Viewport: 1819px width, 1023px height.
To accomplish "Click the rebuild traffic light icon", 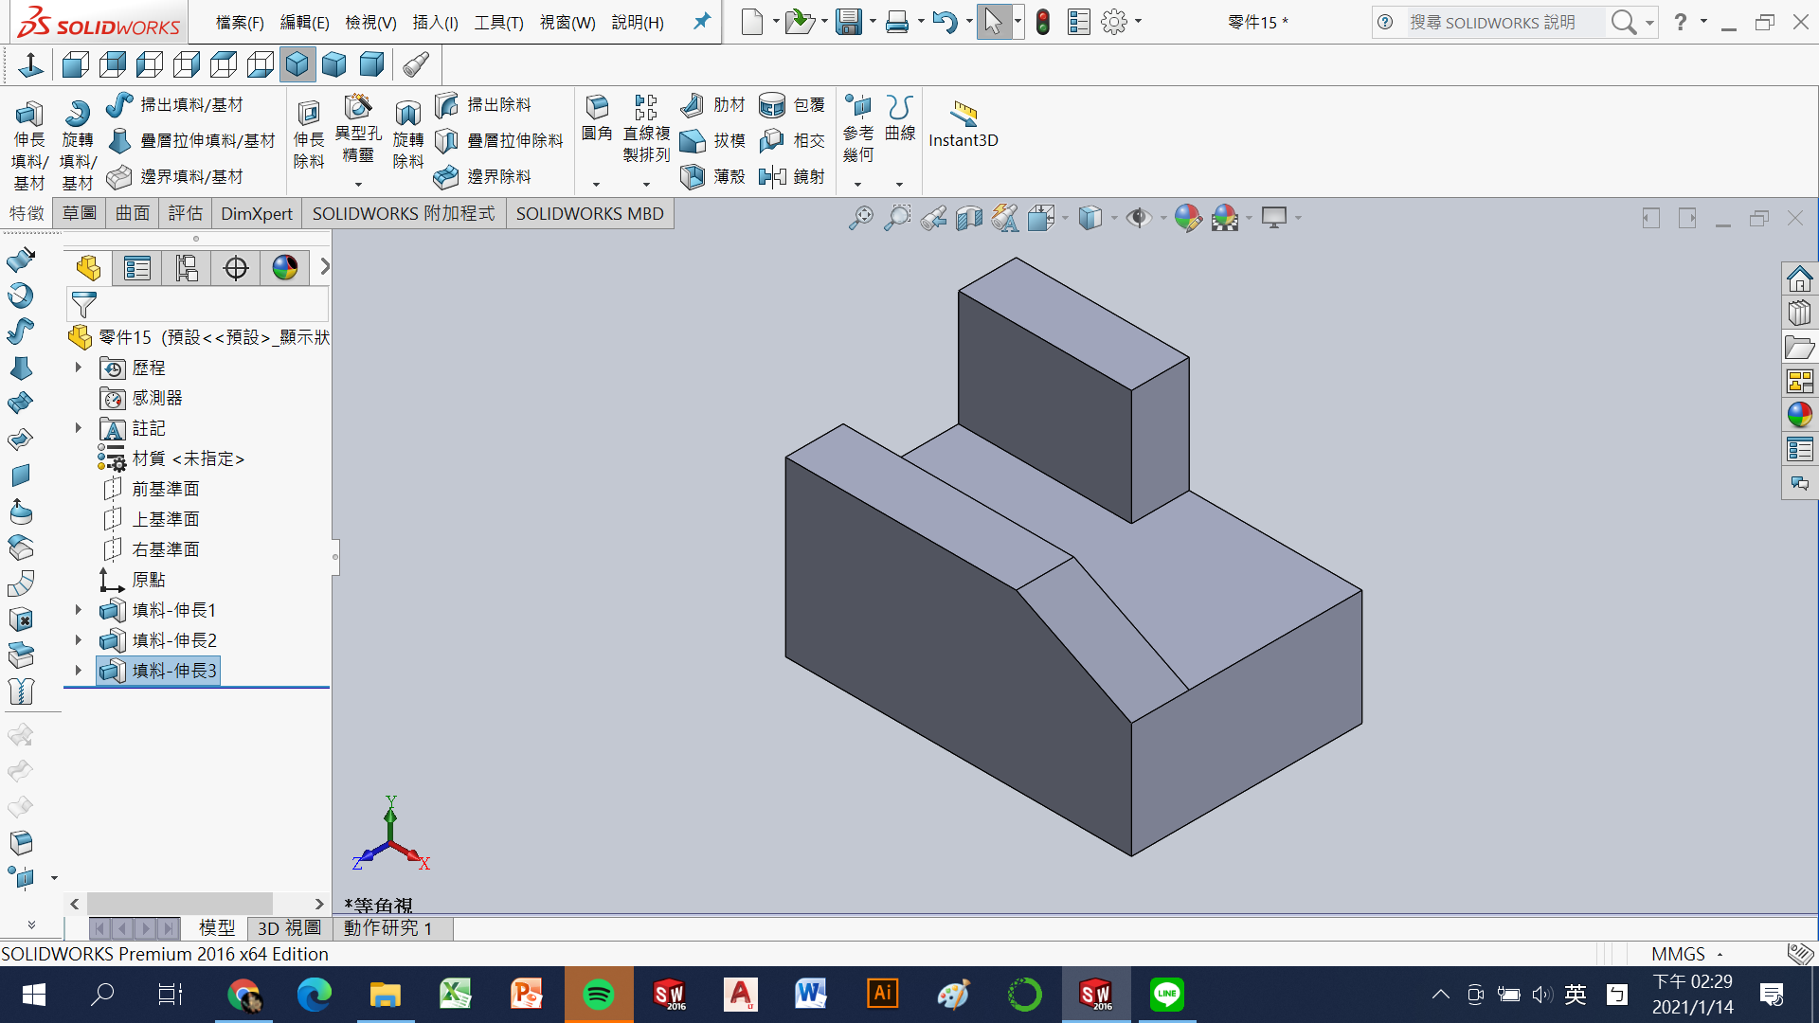I will point(1043,22).
